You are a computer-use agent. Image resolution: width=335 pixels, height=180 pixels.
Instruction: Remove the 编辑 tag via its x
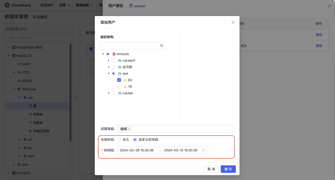coord(129,129)
